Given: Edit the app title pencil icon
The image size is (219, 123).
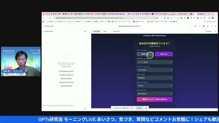Looking at the screenshot, I should [140, 26].
